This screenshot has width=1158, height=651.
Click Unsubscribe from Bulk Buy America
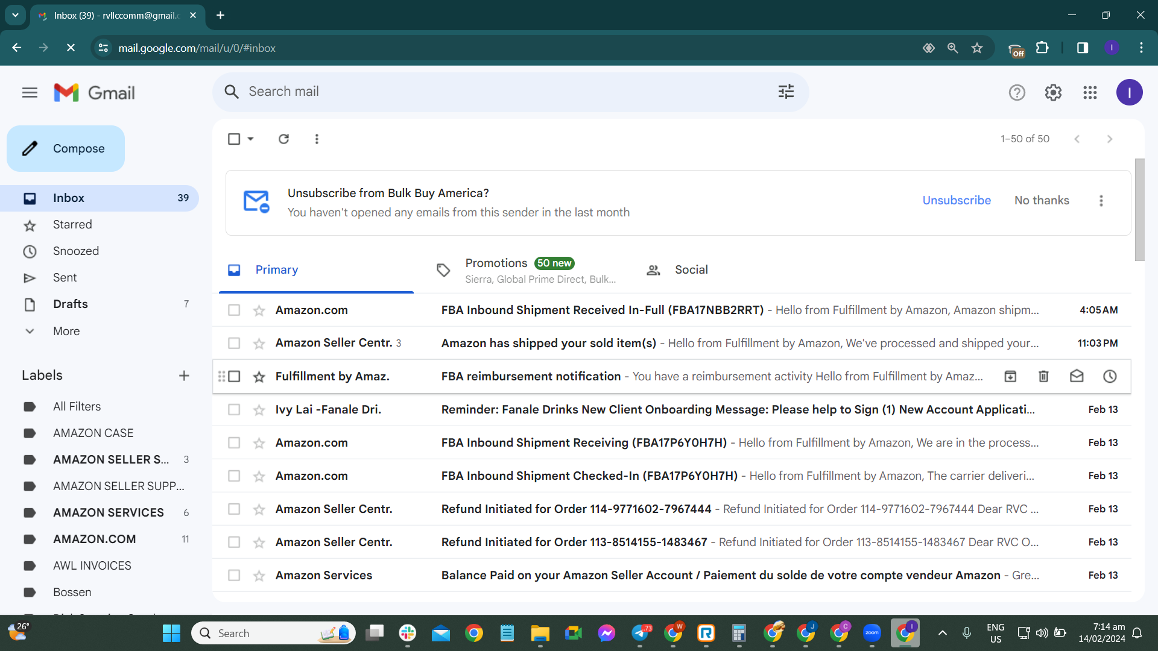tap(957, 201)
